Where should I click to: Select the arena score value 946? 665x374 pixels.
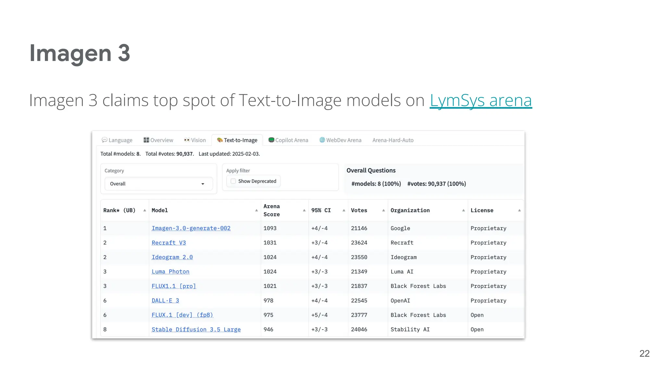[268, 330]
